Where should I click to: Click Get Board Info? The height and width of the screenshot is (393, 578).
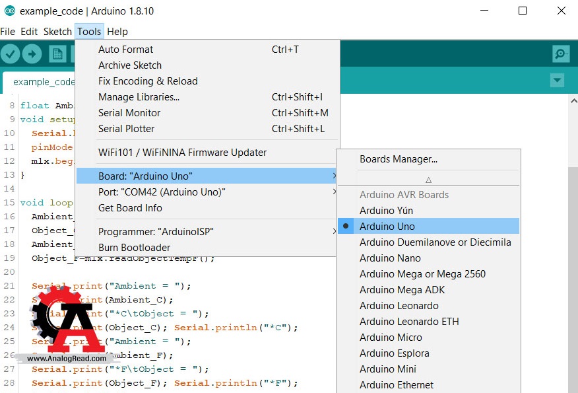(207, 208)
